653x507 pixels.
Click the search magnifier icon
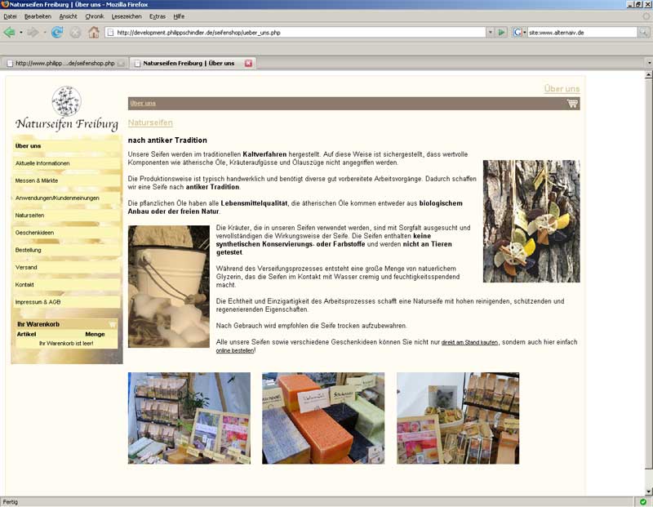pos(643,33)
